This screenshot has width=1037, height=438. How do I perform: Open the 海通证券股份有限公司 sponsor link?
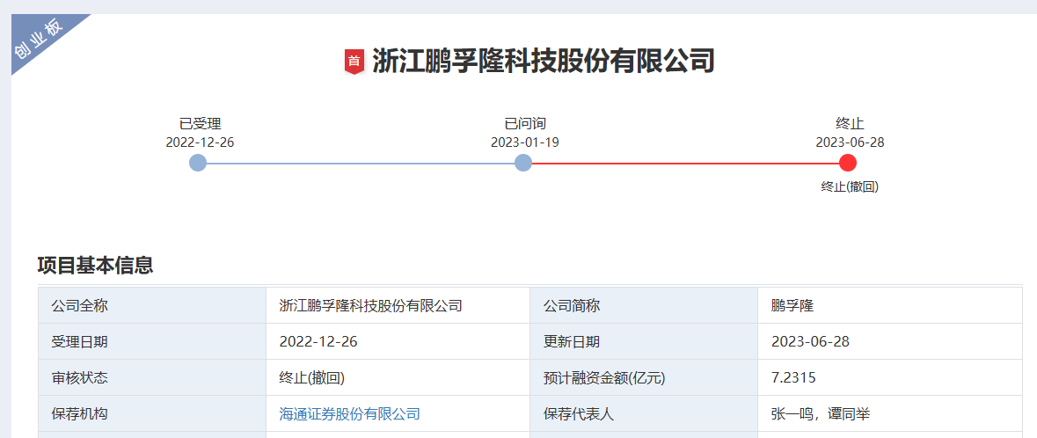tap(350, 414)
